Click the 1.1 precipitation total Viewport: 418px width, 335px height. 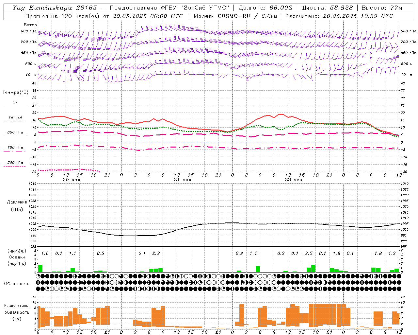click(x=72, y=254)
